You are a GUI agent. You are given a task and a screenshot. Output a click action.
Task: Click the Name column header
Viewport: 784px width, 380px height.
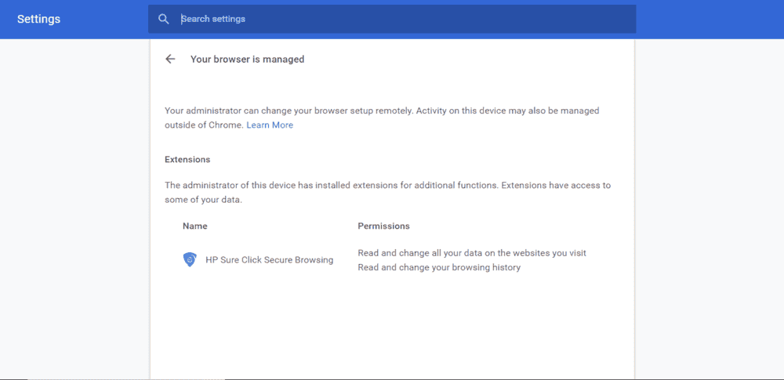(195, 226)
